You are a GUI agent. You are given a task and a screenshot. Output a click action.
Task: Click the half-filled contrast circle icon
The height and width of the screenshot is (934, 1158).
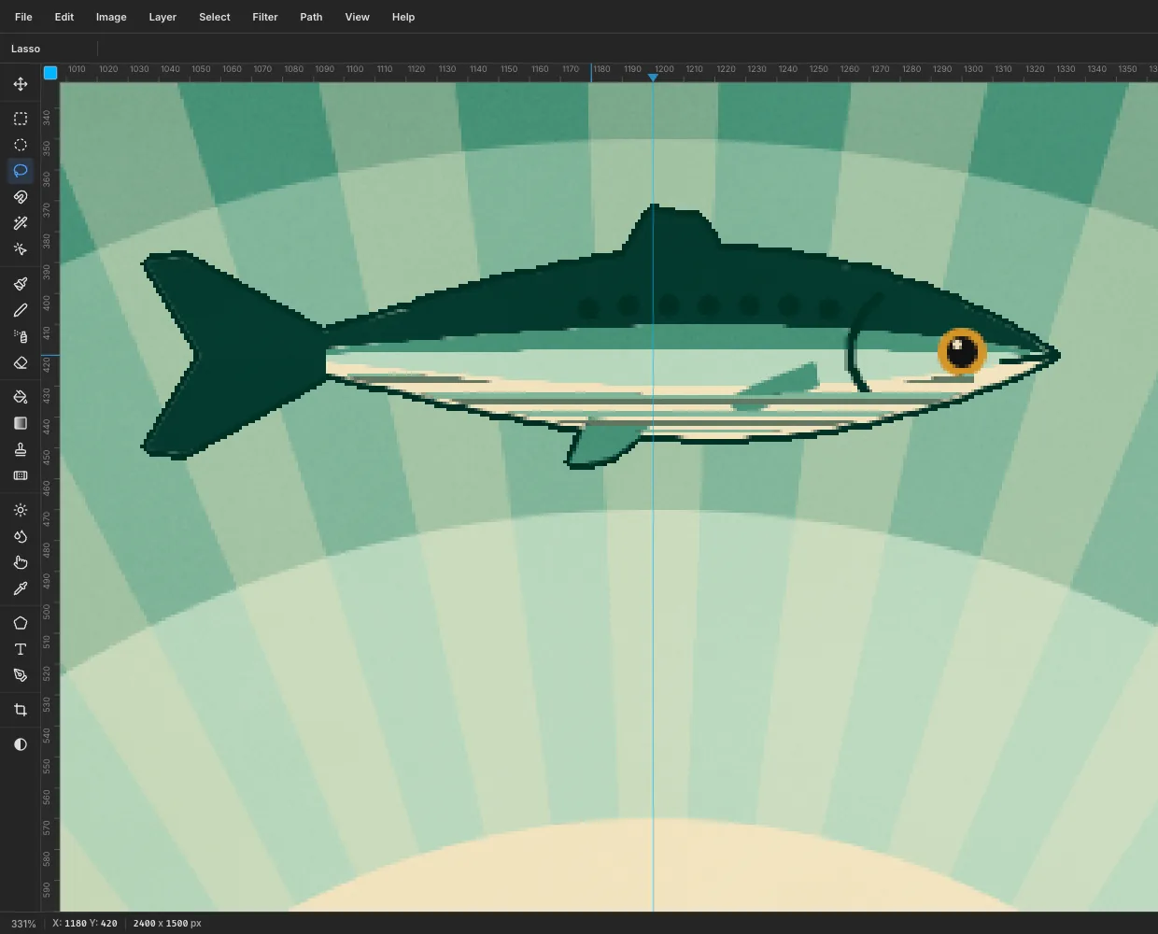tap(21, 744)
